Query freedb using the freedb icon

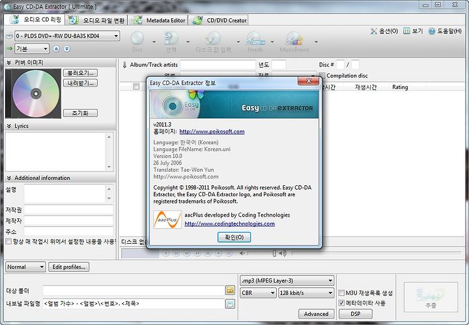[x=255, y=38]
